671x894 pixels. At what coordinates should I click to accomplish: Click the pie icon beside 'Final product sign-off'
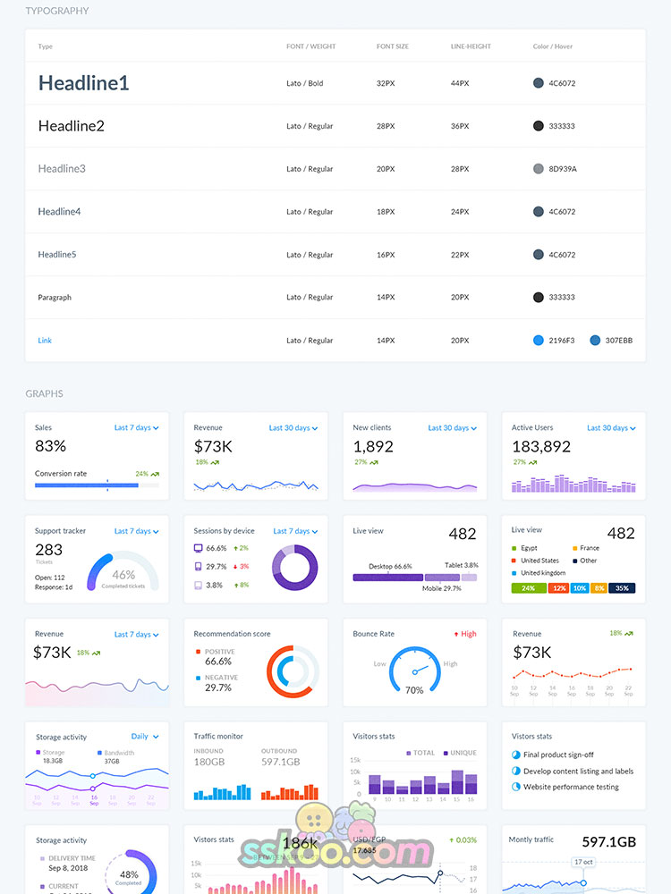516,755
